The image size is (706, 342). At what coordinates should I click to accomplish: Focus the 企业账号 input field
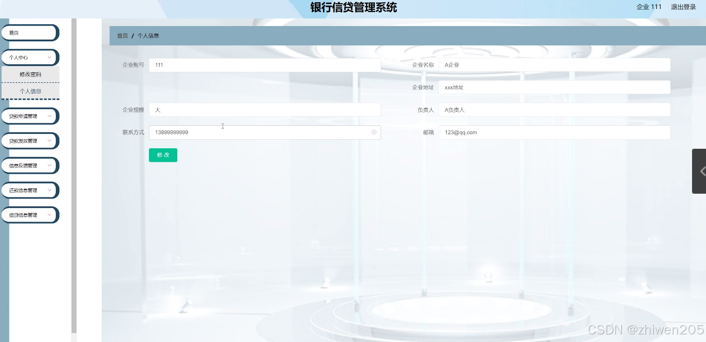click(265, 65)
